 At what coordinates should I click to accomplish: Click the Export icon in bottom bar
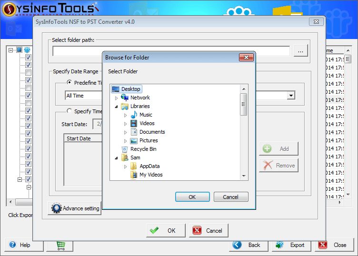(x=279, y=245)
